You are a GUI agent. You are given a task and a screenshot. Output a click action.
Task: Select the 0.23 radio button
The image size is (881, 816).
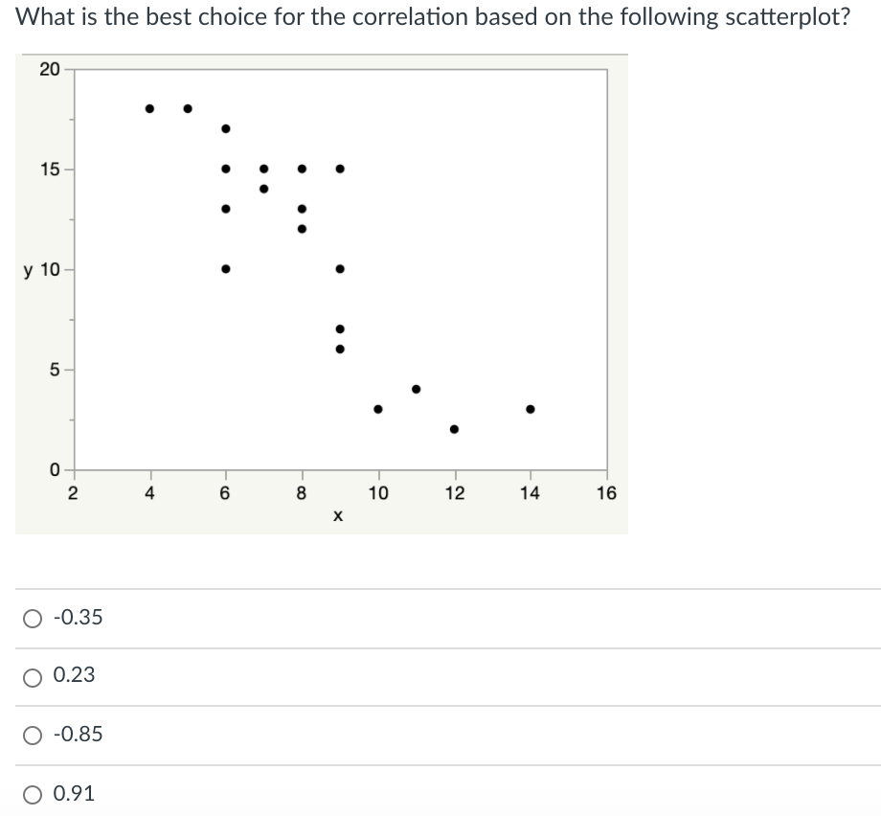(34, 677)
